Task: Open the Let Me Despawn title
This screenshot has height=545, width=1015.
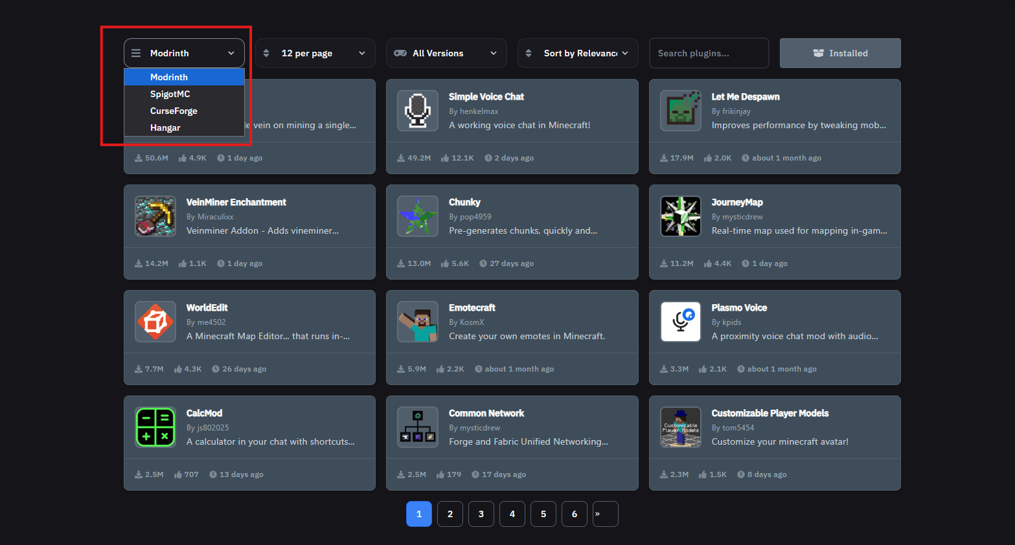Action: coord(746,96)
